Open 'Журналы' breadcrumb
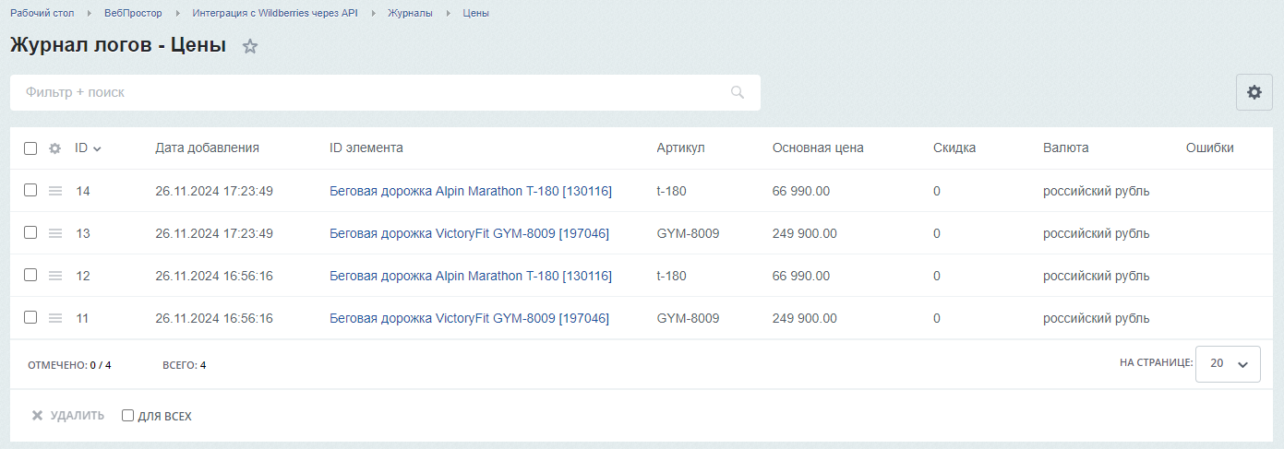The height and width of the screenshot is (449, 1284). click(x=410, y=13)
